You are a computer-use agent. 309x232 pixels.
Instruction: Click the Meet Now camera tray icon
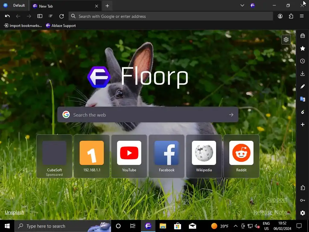pos(243,226)
